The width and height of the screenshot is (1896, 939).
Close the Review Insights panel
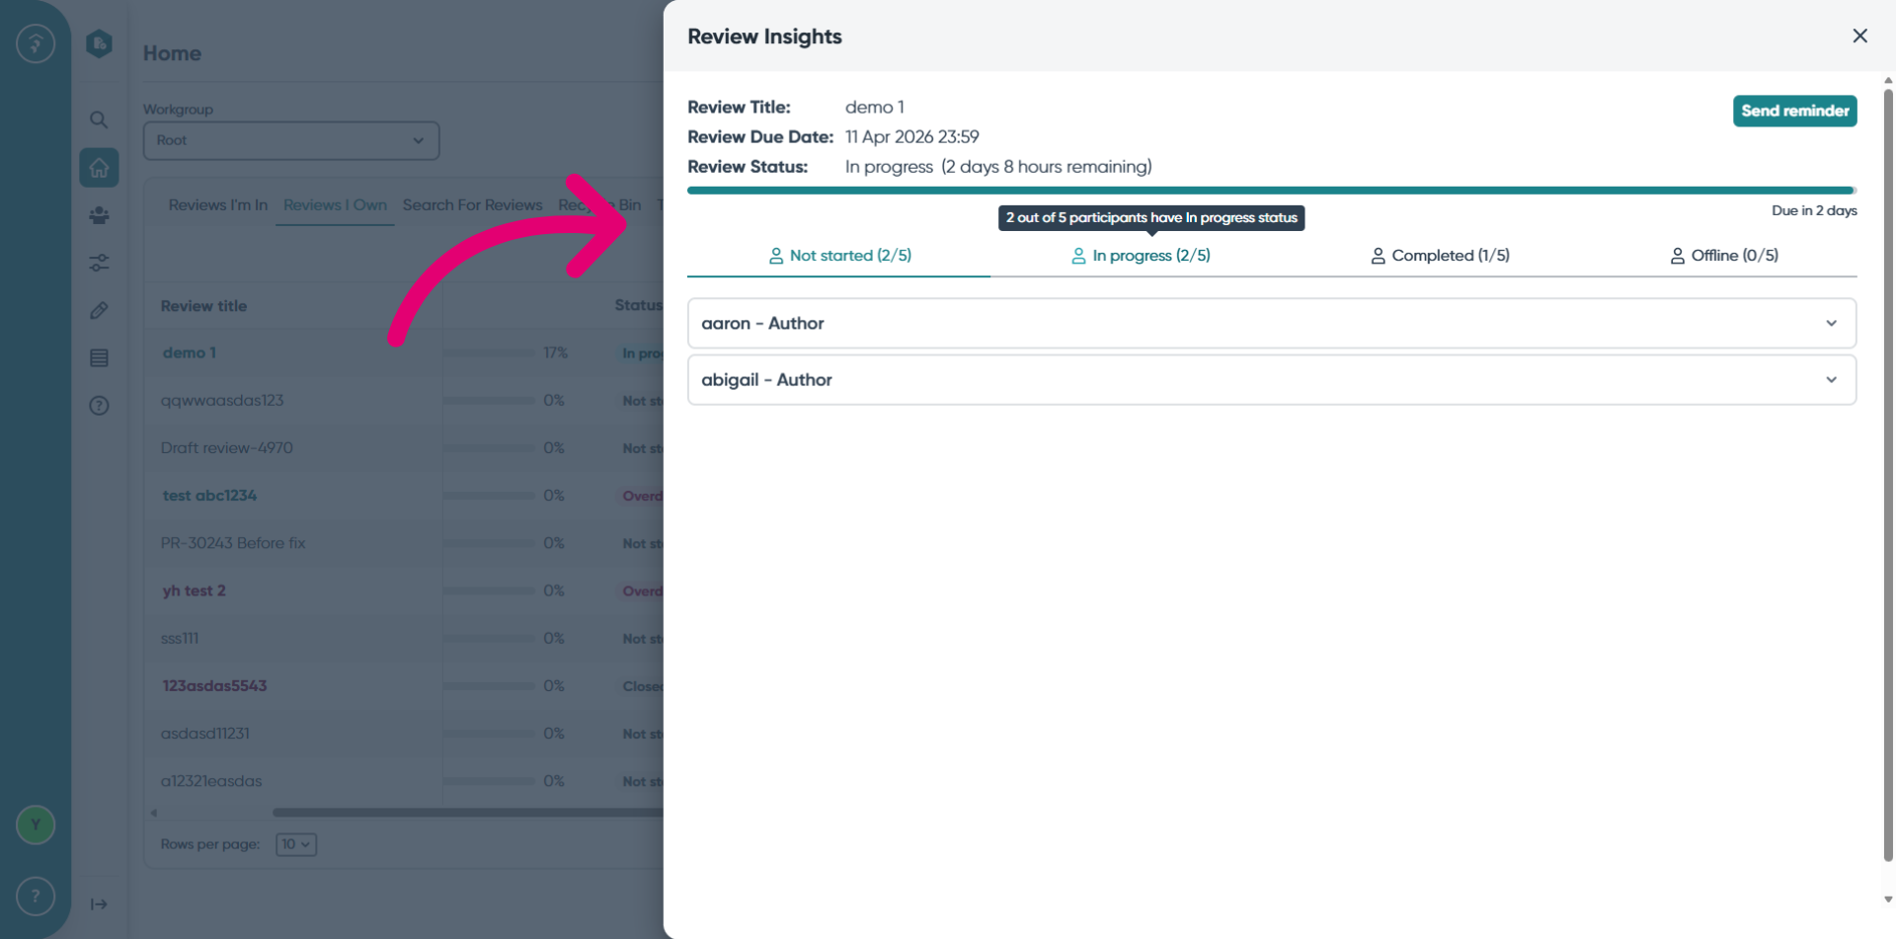pos(1859,36)
